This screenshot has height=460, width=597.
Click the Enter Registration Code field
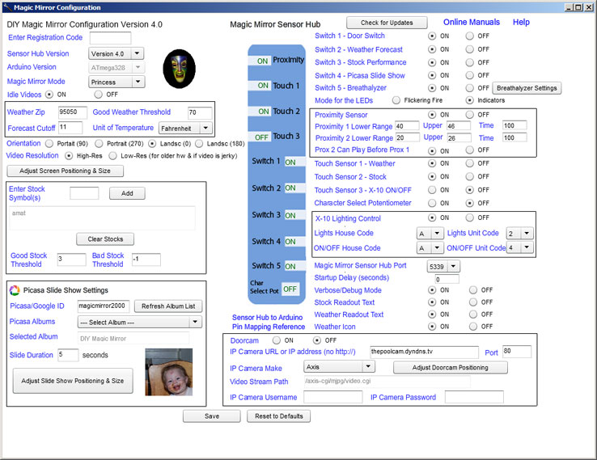[110, 38]
